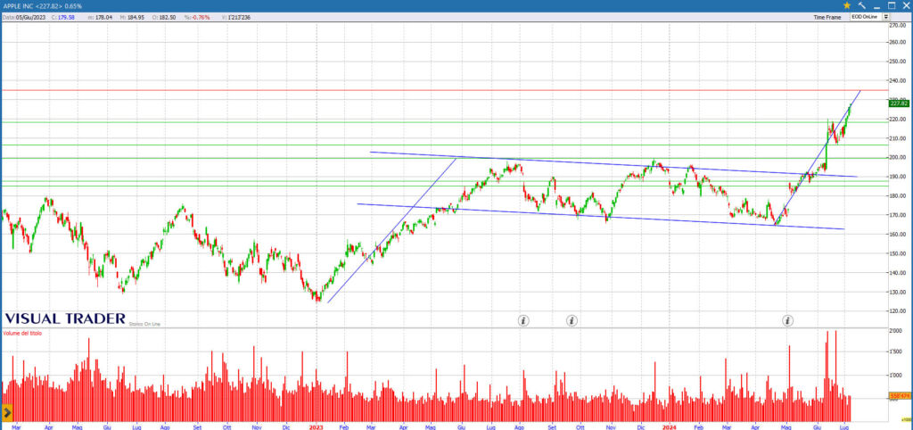The image size is (913, 430).
Task: Click the 2023 year label on time axis
Action: [317, 426]
